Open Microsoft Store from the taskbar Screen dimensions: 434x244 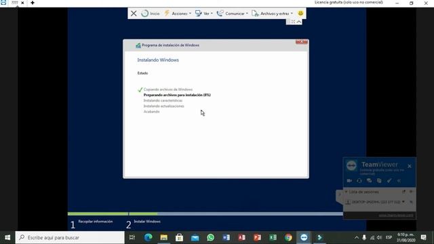click(x=179, y=237)
